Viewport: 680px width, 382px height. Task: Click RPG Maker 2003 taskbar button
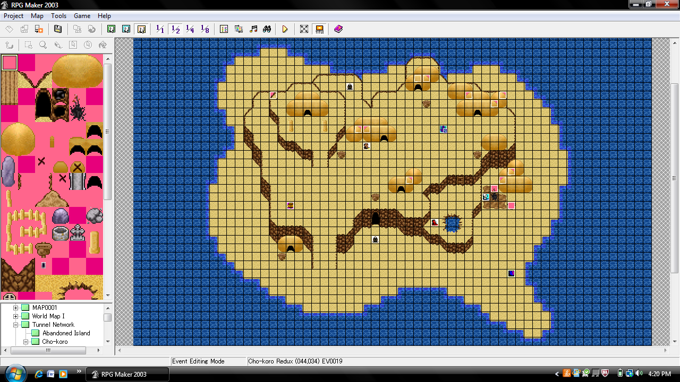(127, 374)
